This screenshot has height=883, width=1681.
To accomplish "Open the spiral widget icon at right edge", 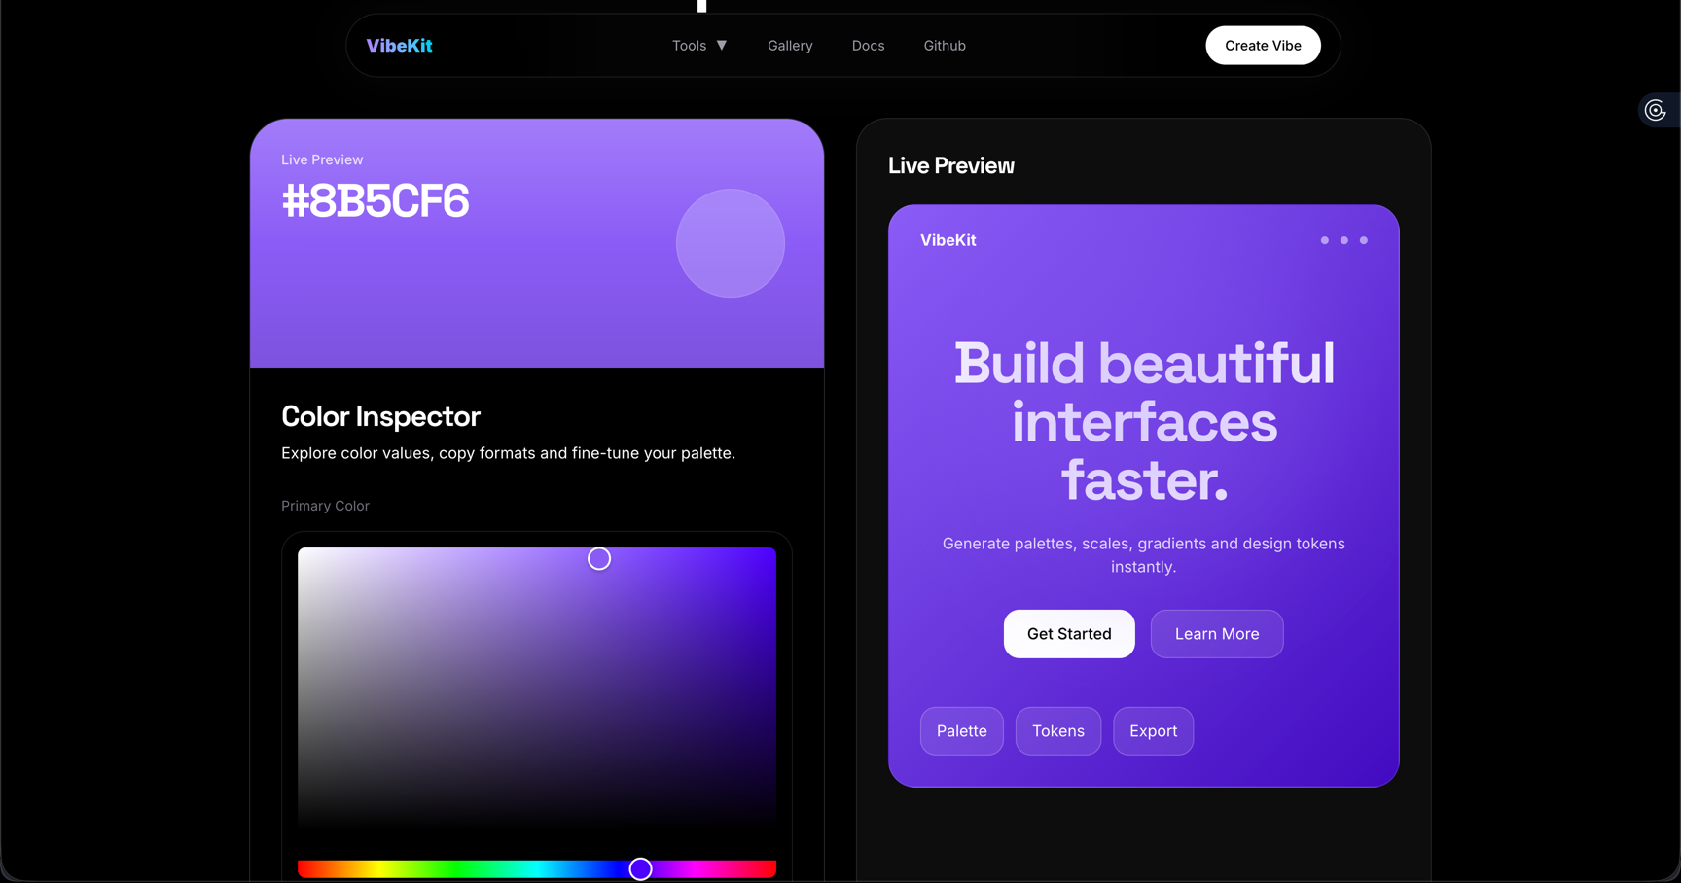I will point(1655,111).
